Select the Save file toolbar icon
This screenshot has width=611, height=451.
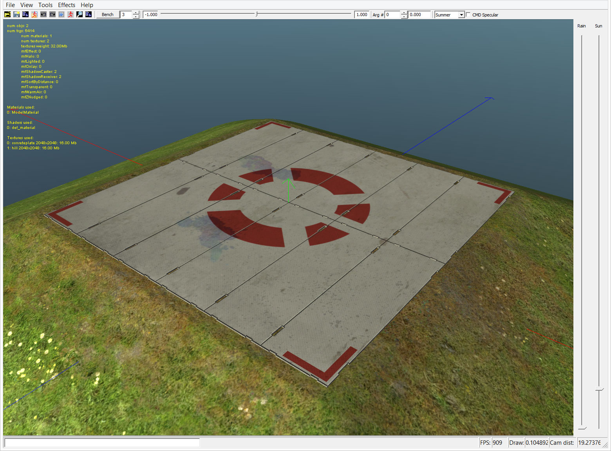point(16,14)
